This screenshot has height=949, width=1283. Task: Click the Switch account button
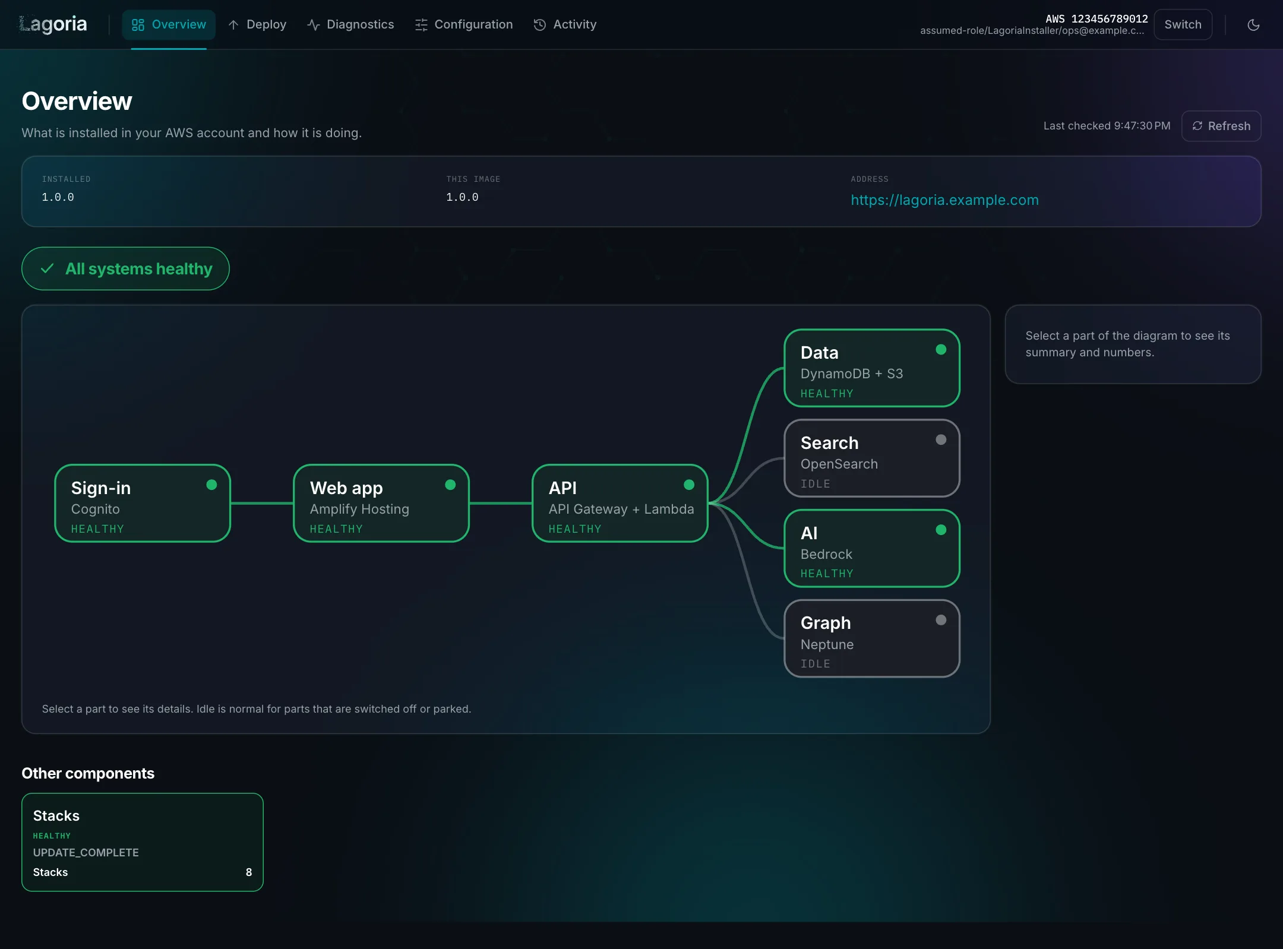click(1183, 24)
